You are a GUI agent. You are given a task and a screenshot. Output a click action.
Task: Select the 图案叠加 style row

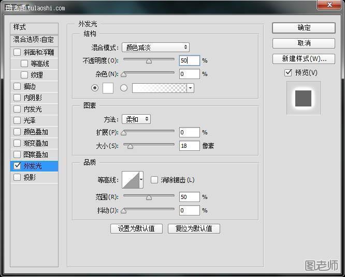(34, 155)
